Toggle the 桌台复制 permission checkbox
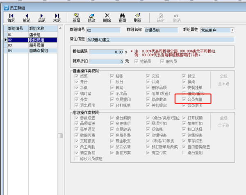The width and height of the screenshot is (246, 195). 184,152
